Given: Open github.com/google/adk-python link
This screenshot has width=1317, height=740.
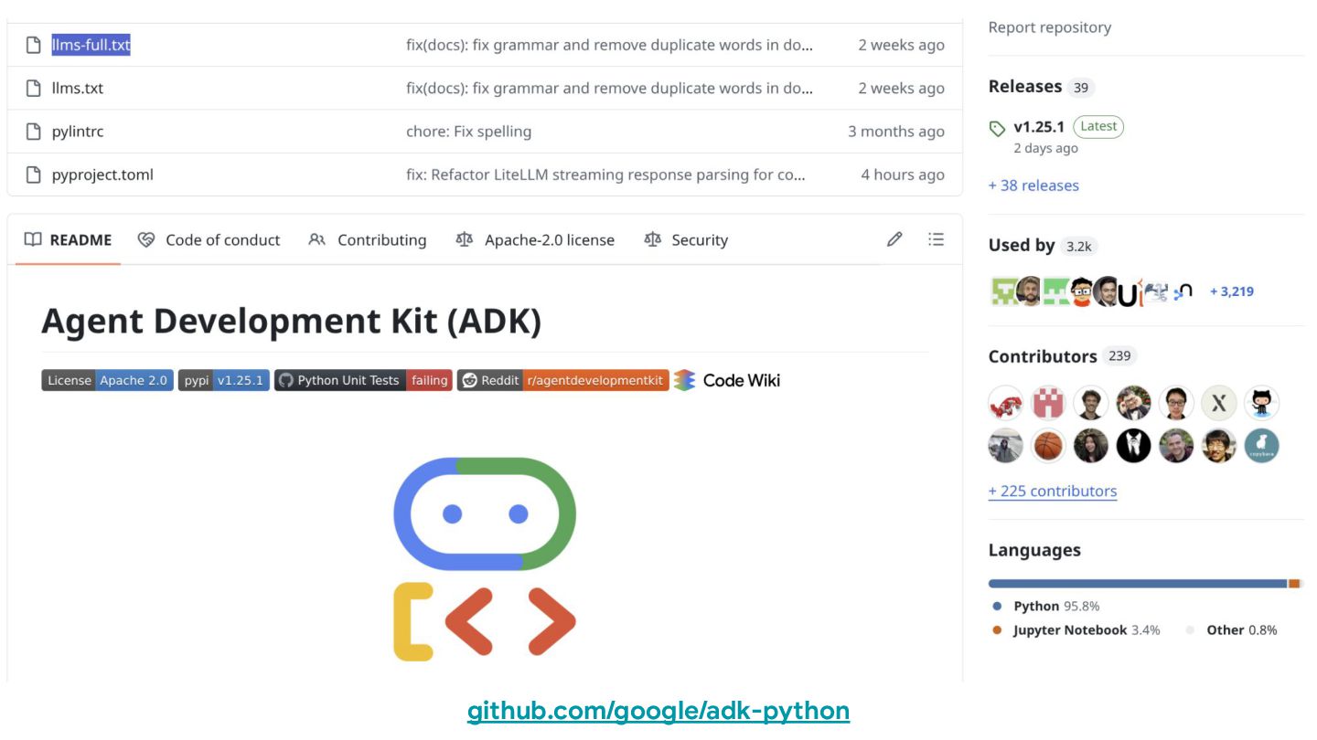Looking at the screenshot, I should click(x=658, y=711).
